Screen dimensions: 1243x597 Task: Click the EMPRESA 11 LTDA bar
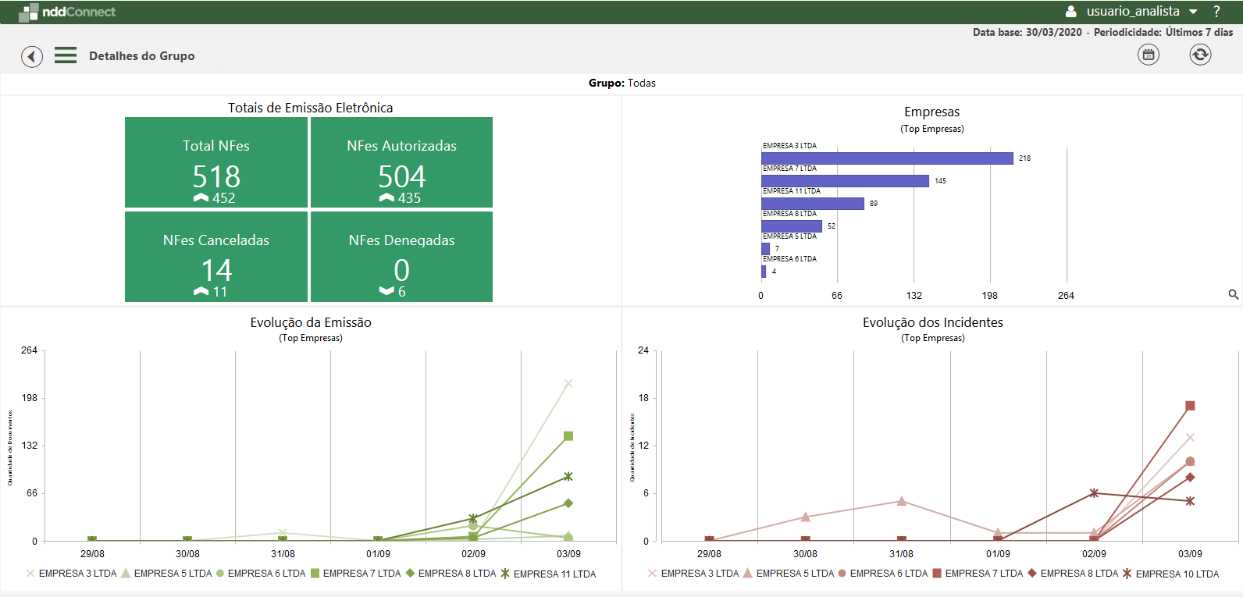[x=812, y=204]
